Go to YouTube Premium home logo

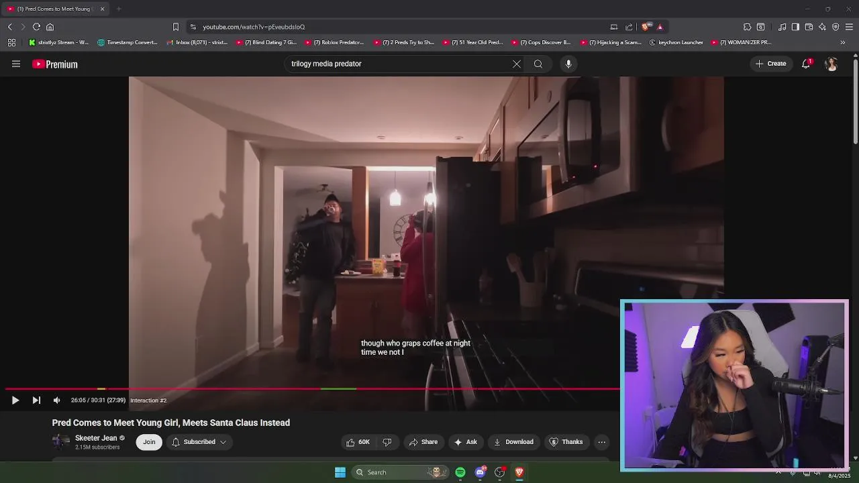point(55,64)
